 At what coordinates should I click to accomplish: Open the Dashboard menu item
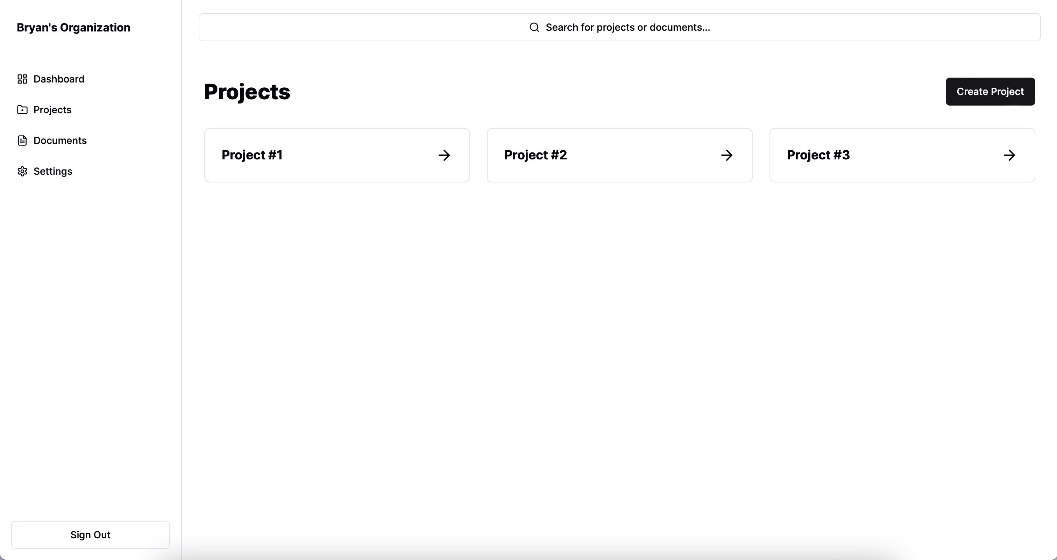pyautogui.click(x=59, y=79)
